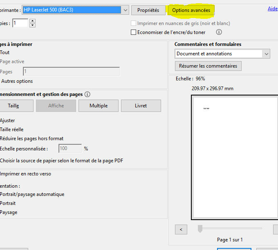The image size is (278, 250).
Task: Select Réduire les pages hors format
Action: (x=31, y=139)
